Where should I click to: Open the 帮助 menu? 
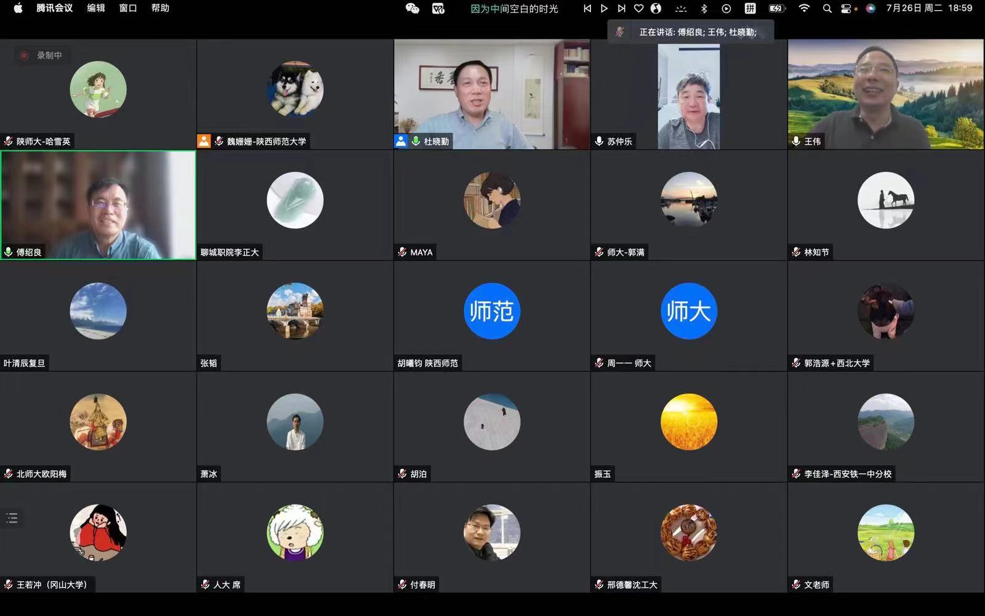pyautogui.click(x=160, y=8)
